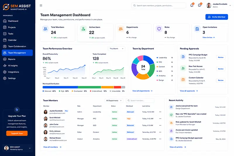234x156 pixels.
Task: Click View all activity link
Action: point(178,147)
